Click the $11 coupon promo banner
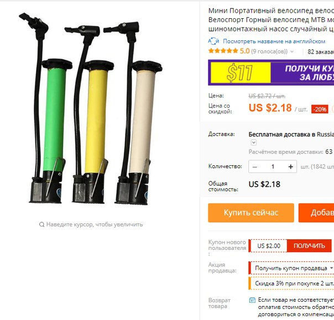Image resolution: width=334 pixels, height=320 pixels. point(271,72)
